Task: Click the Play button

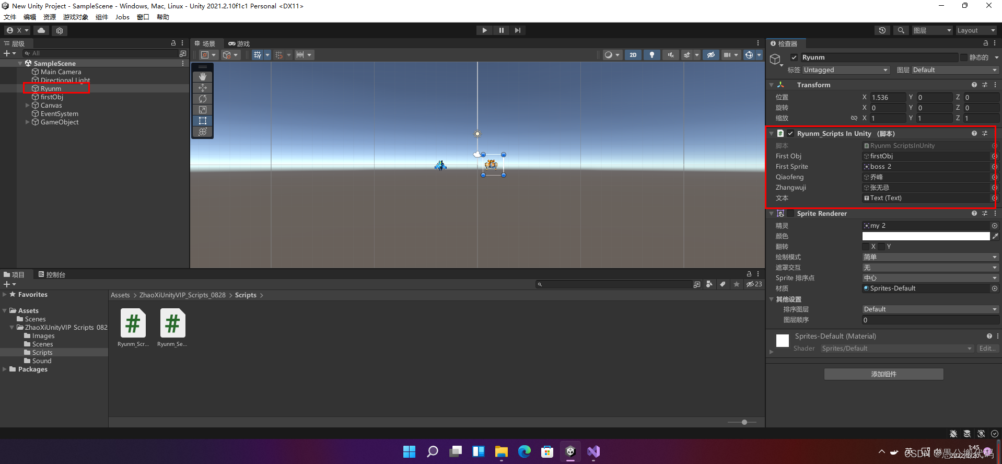Action: [484, 30]
